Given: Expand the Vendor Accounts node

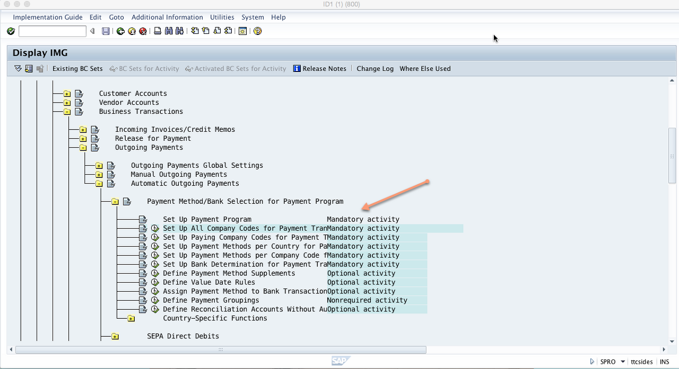Looking at the screenshot, I should pyautogui.click(x=67, y=103).
